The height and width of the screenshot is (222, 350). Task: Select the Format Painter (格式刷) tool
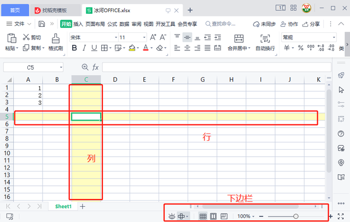click(56, 42)
